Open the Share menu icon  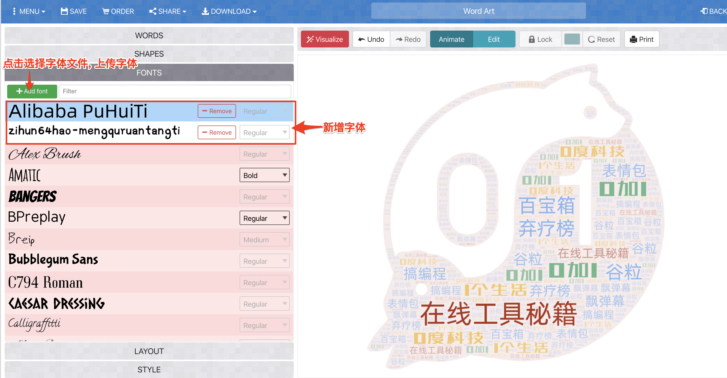pos(153,11)
